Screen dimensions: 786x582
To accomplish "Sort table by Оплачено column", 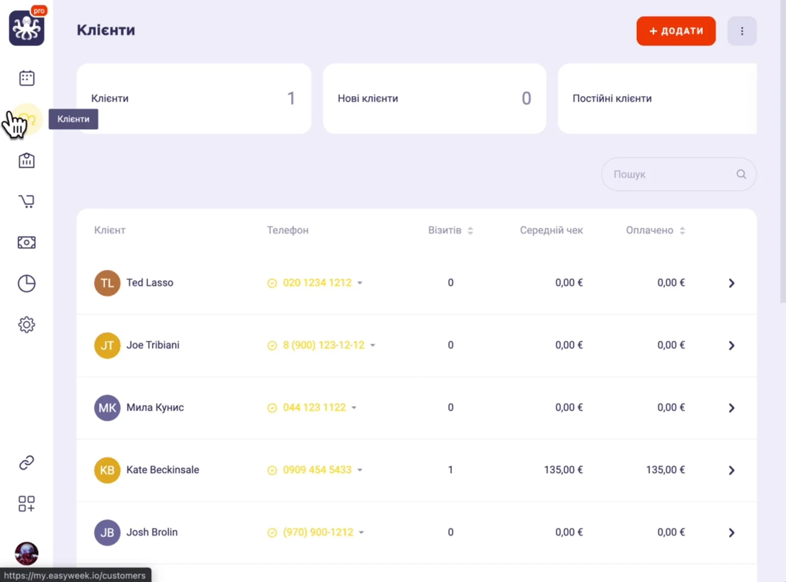I will click(x=682, y=230).
